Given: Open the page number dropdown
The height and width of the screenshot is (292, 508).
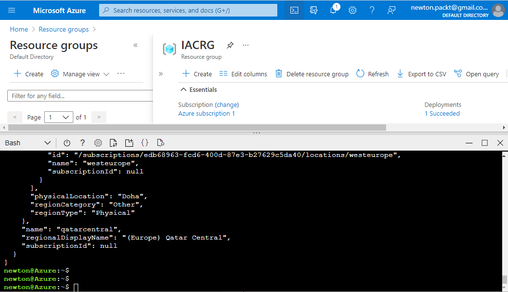Looking at the screenshot, I should pos(59,117).
